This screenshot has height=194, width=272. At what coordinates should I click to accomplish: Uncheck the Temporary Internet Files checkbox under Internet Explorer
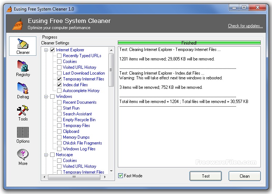(x=59, y=79)
